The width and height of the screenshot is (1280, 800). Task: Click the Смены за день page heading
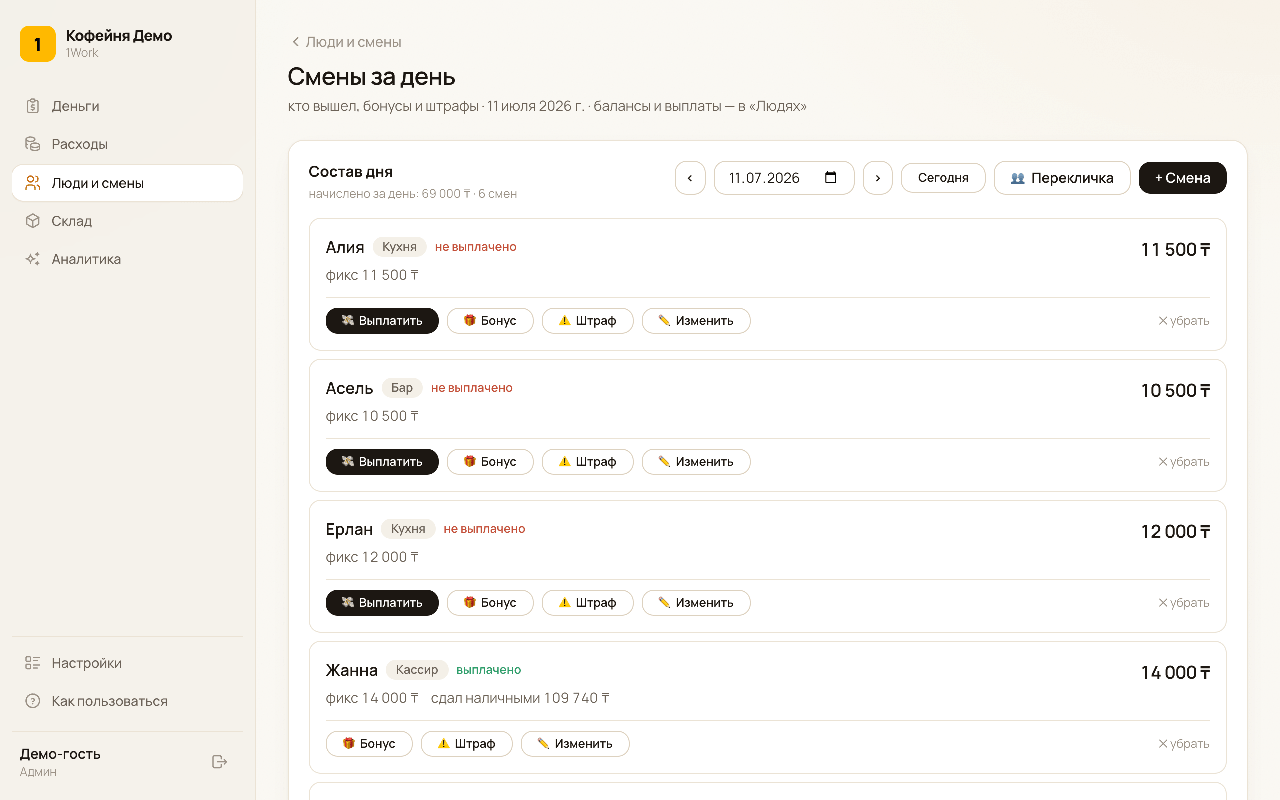371,77
